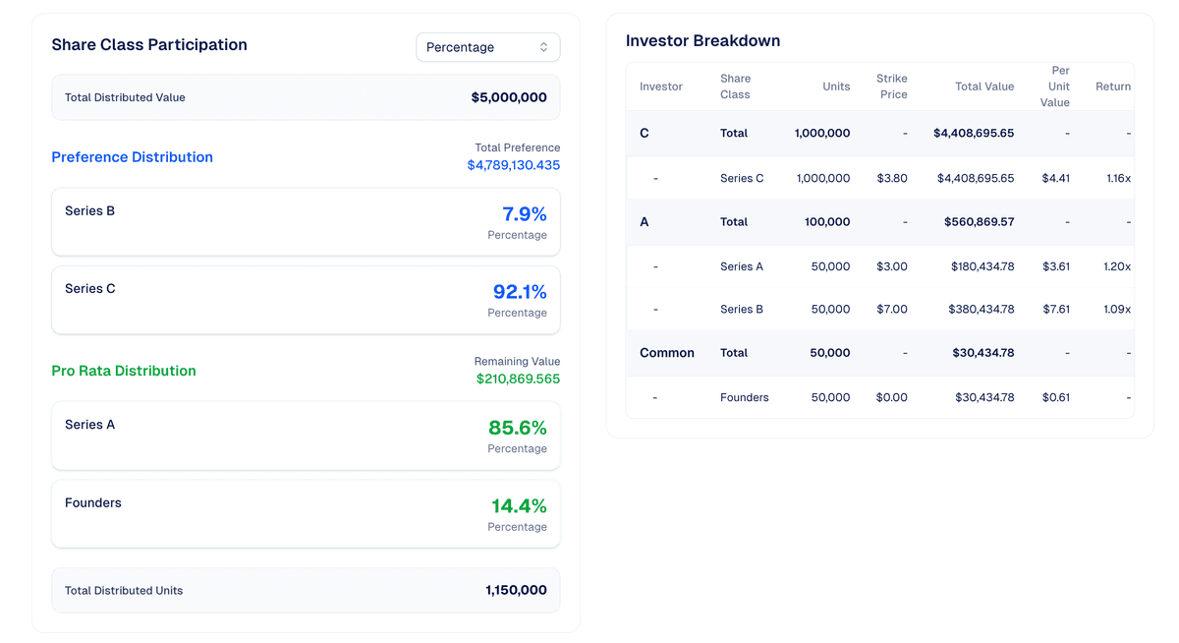Click the Preference Distribution heading
Screen dimensions: 1179x643
(132, 157)
